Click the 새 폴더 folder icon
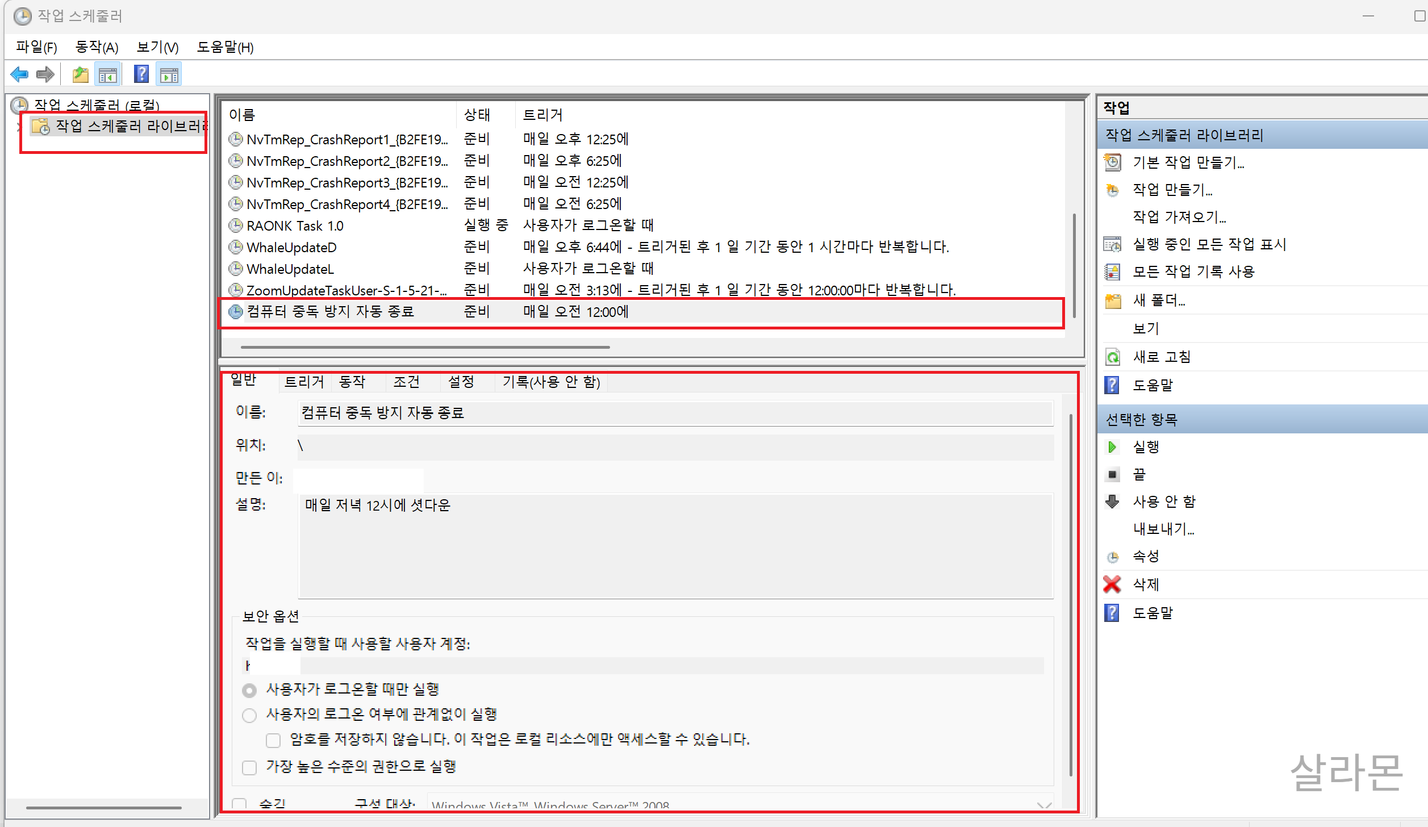The width and height of the screenshot is (1428, 827). (1112, 300)
